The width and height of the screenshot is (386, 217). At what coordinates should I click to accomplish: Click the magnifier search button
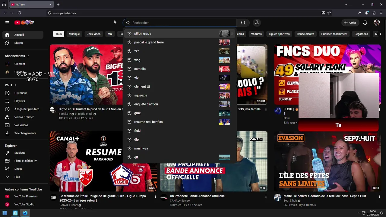(x=243, y=23)
